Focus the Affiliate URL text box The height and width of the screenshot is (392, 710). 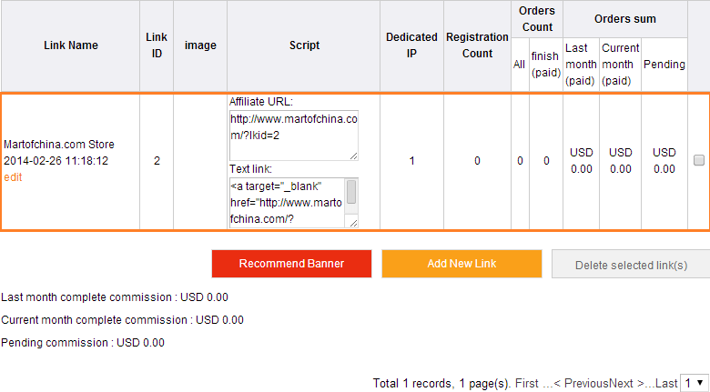point(291,135)
